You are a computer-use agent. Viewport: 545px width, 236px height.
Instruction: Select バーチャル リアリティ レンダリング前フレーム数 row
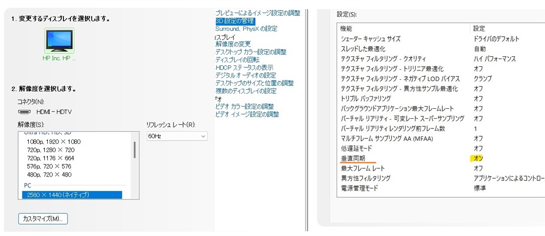click(x=441, y=128)
